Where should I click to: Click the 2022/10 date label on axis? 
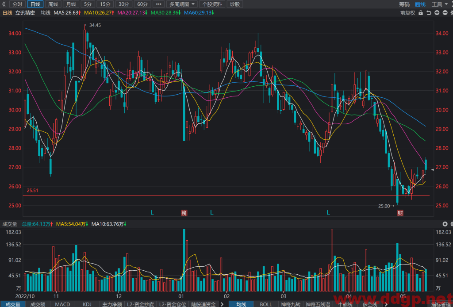[25, 296]
